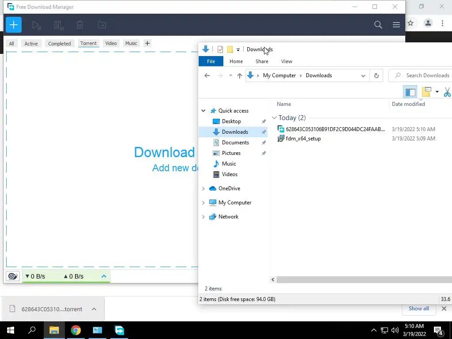Start all downloads in Free Download Manager
Viewport: 452px width, 339px height.
tap(37, 25)
